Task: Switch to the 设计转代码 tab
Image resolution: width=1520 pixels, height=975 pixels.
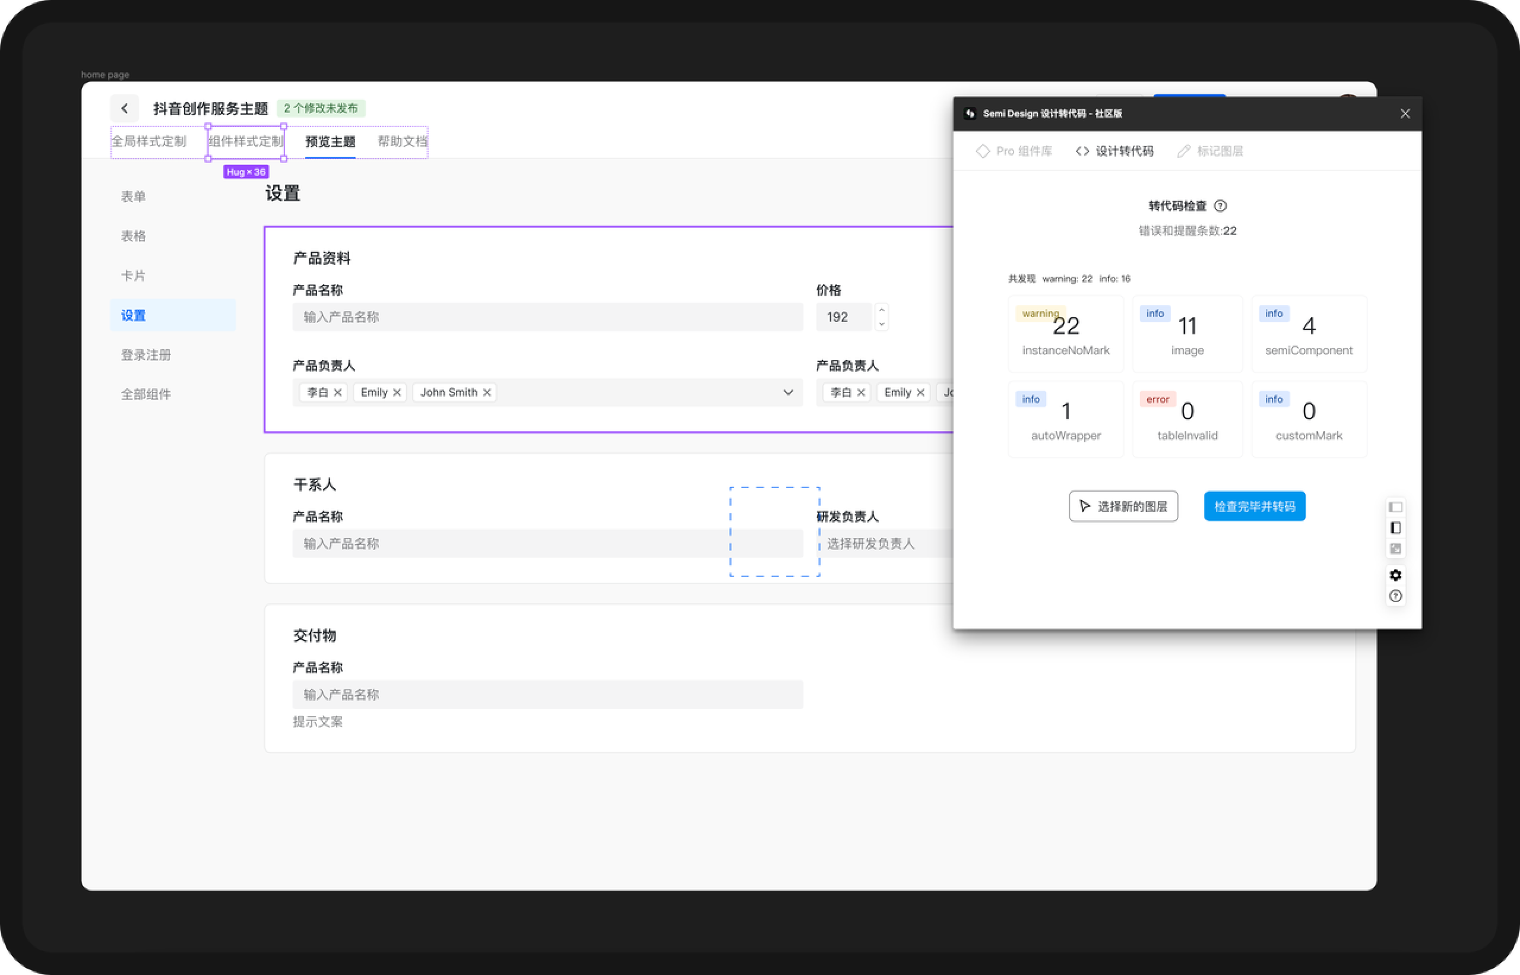Action: click(1115, 151)
